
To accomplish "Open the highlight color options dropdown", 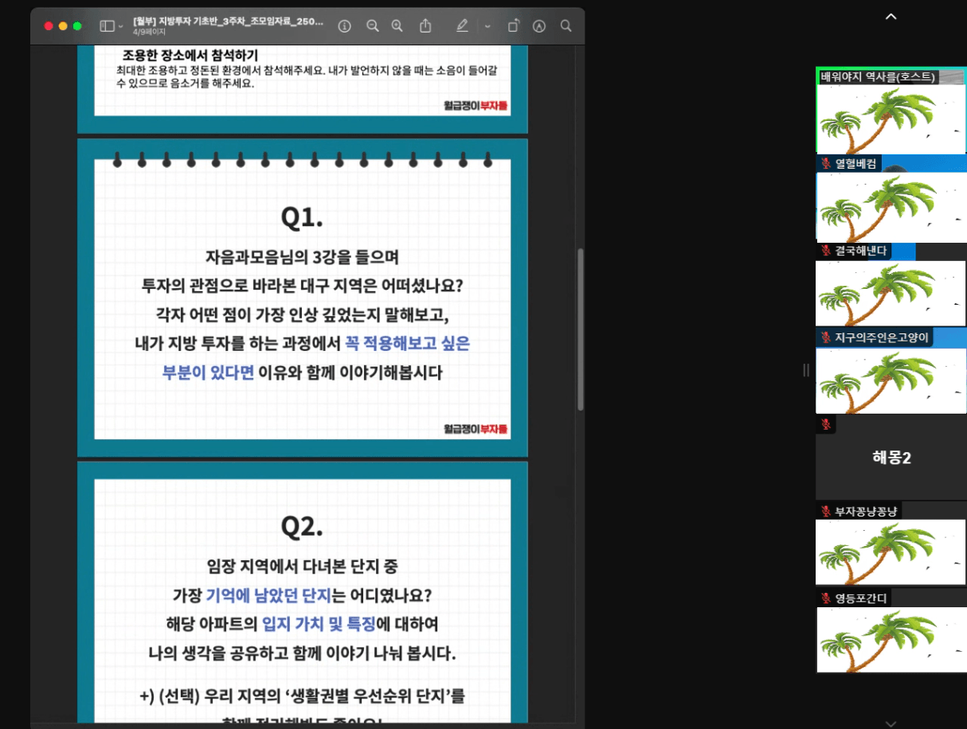I will click(487, 26).
